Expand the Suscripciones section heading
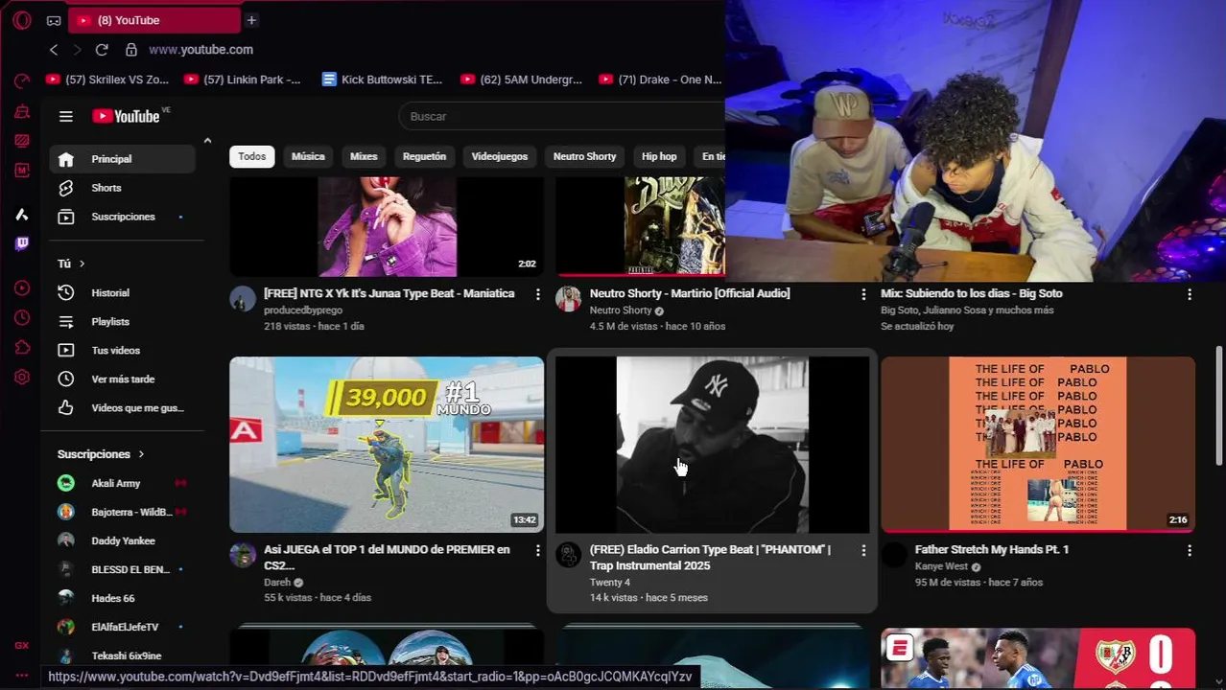 [101, 454]
